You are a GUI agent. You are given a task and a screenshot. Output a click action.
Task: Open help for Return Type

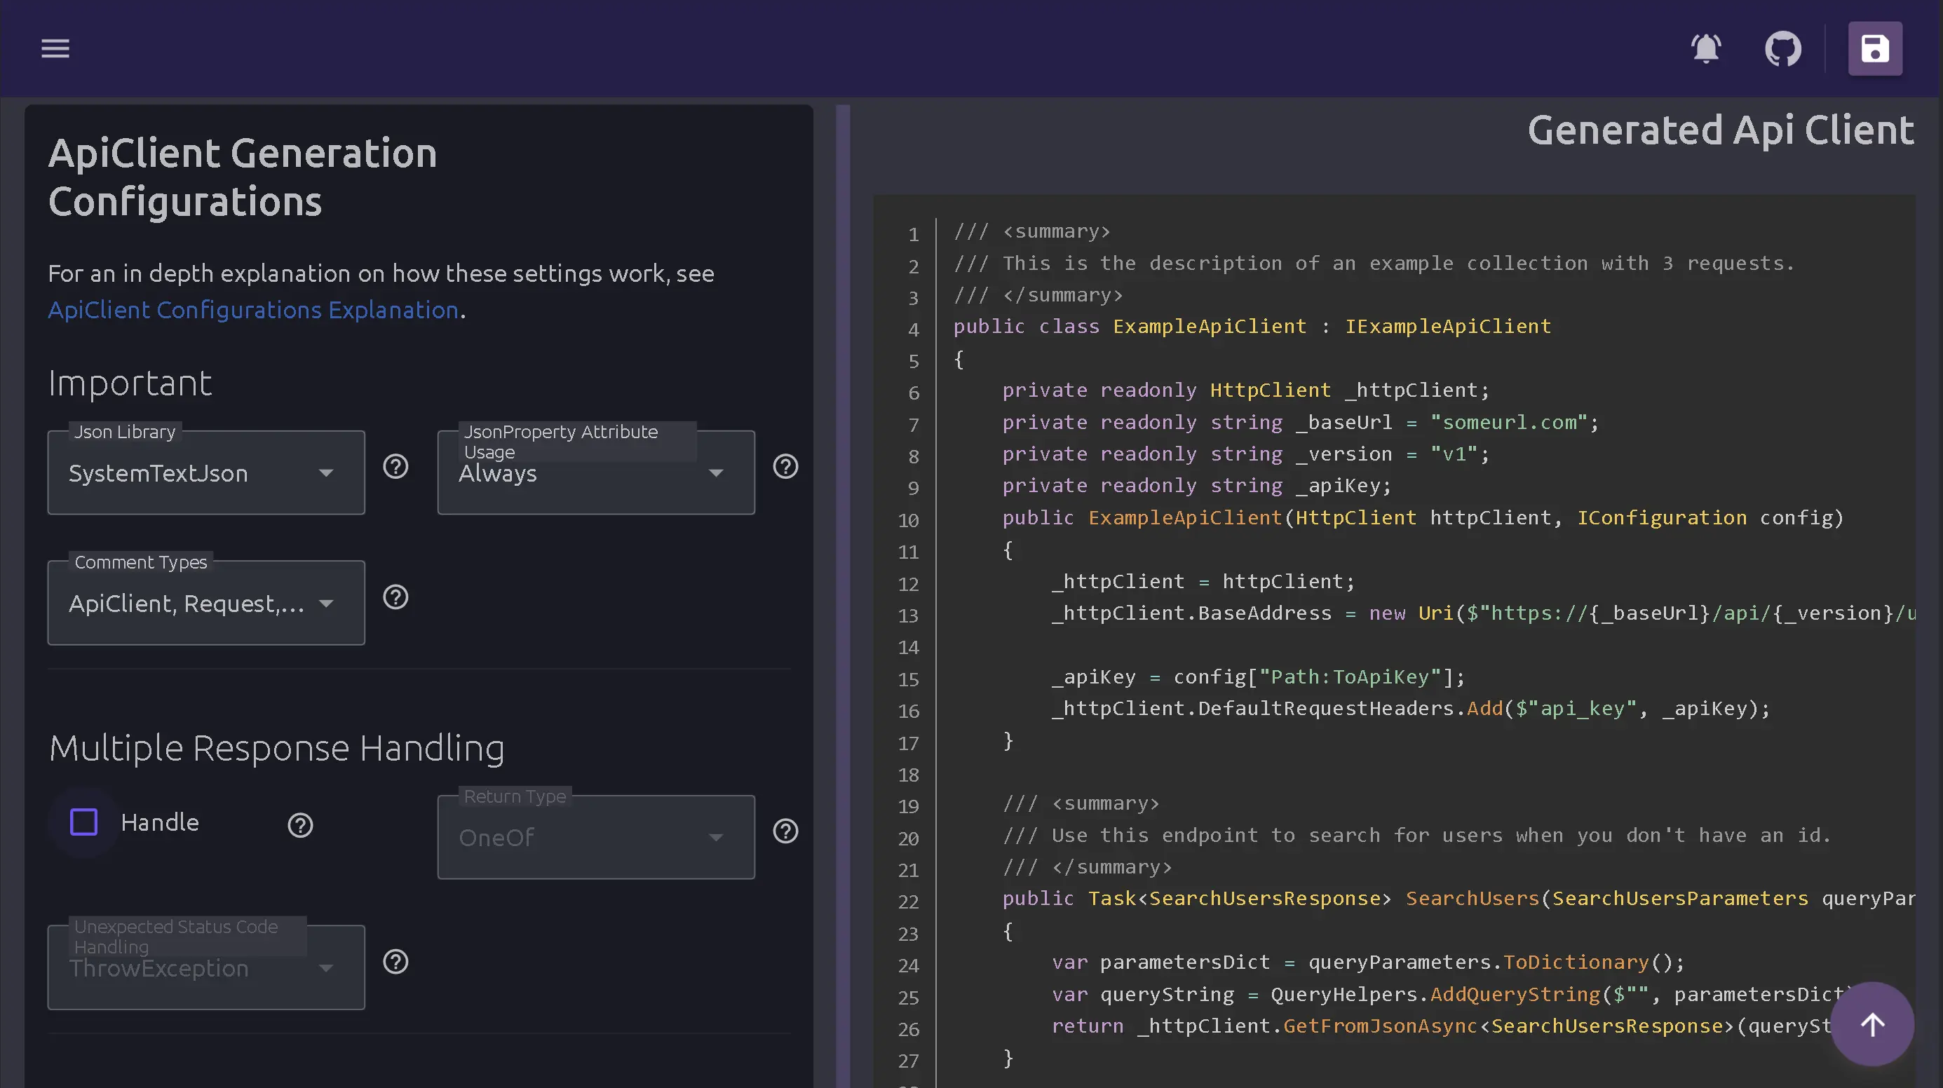coord(785,831)
